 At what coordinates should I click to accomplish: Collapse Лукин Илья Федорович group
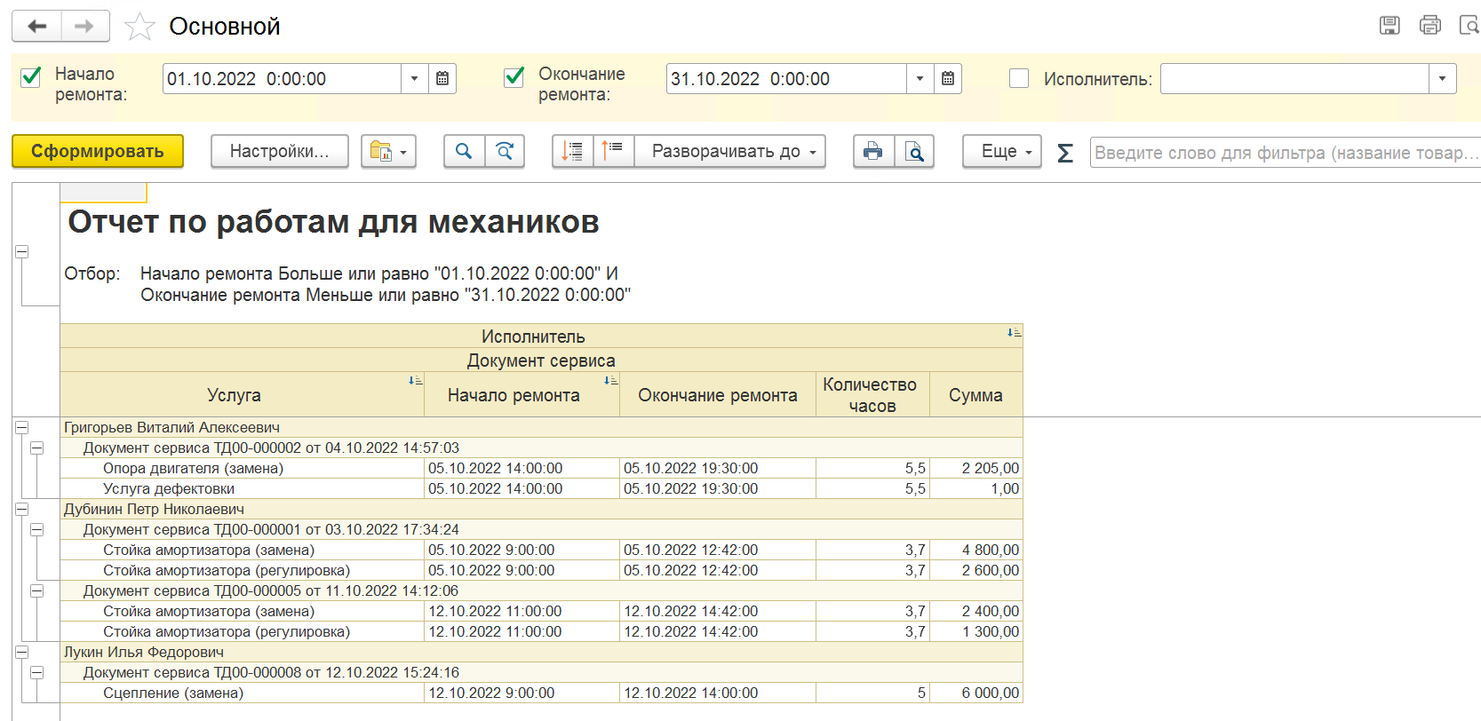pos(22,652)
